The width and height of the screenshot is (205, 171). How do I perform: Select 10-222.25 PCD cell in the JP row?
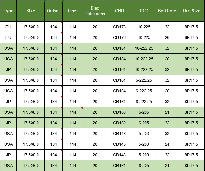tap(144, 69)
